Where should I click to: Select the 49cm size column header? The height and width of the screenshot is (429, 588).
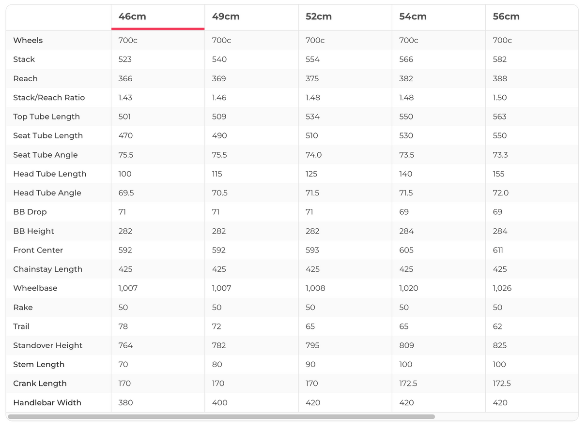click(226, 16)
